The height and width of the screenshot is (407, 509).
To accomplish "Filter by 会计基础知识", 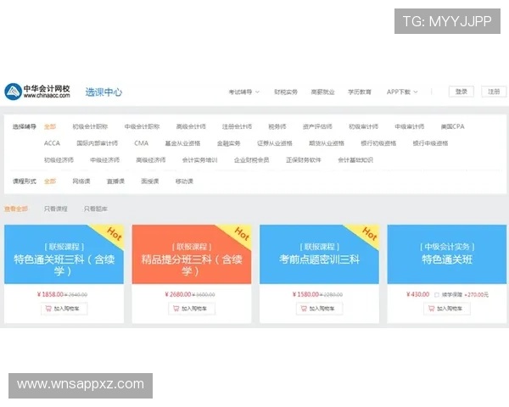I will coord(355,160).
